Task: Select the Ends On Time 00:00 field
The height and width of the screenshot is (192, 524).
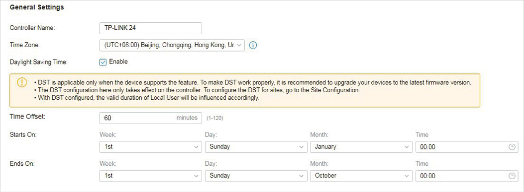Action: pos(467,176)
